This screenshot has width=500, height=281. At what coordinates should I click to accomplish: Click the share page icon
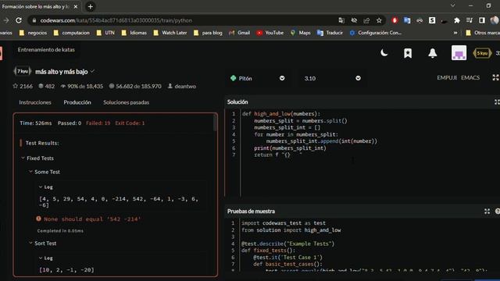click(x=366, y=20)
